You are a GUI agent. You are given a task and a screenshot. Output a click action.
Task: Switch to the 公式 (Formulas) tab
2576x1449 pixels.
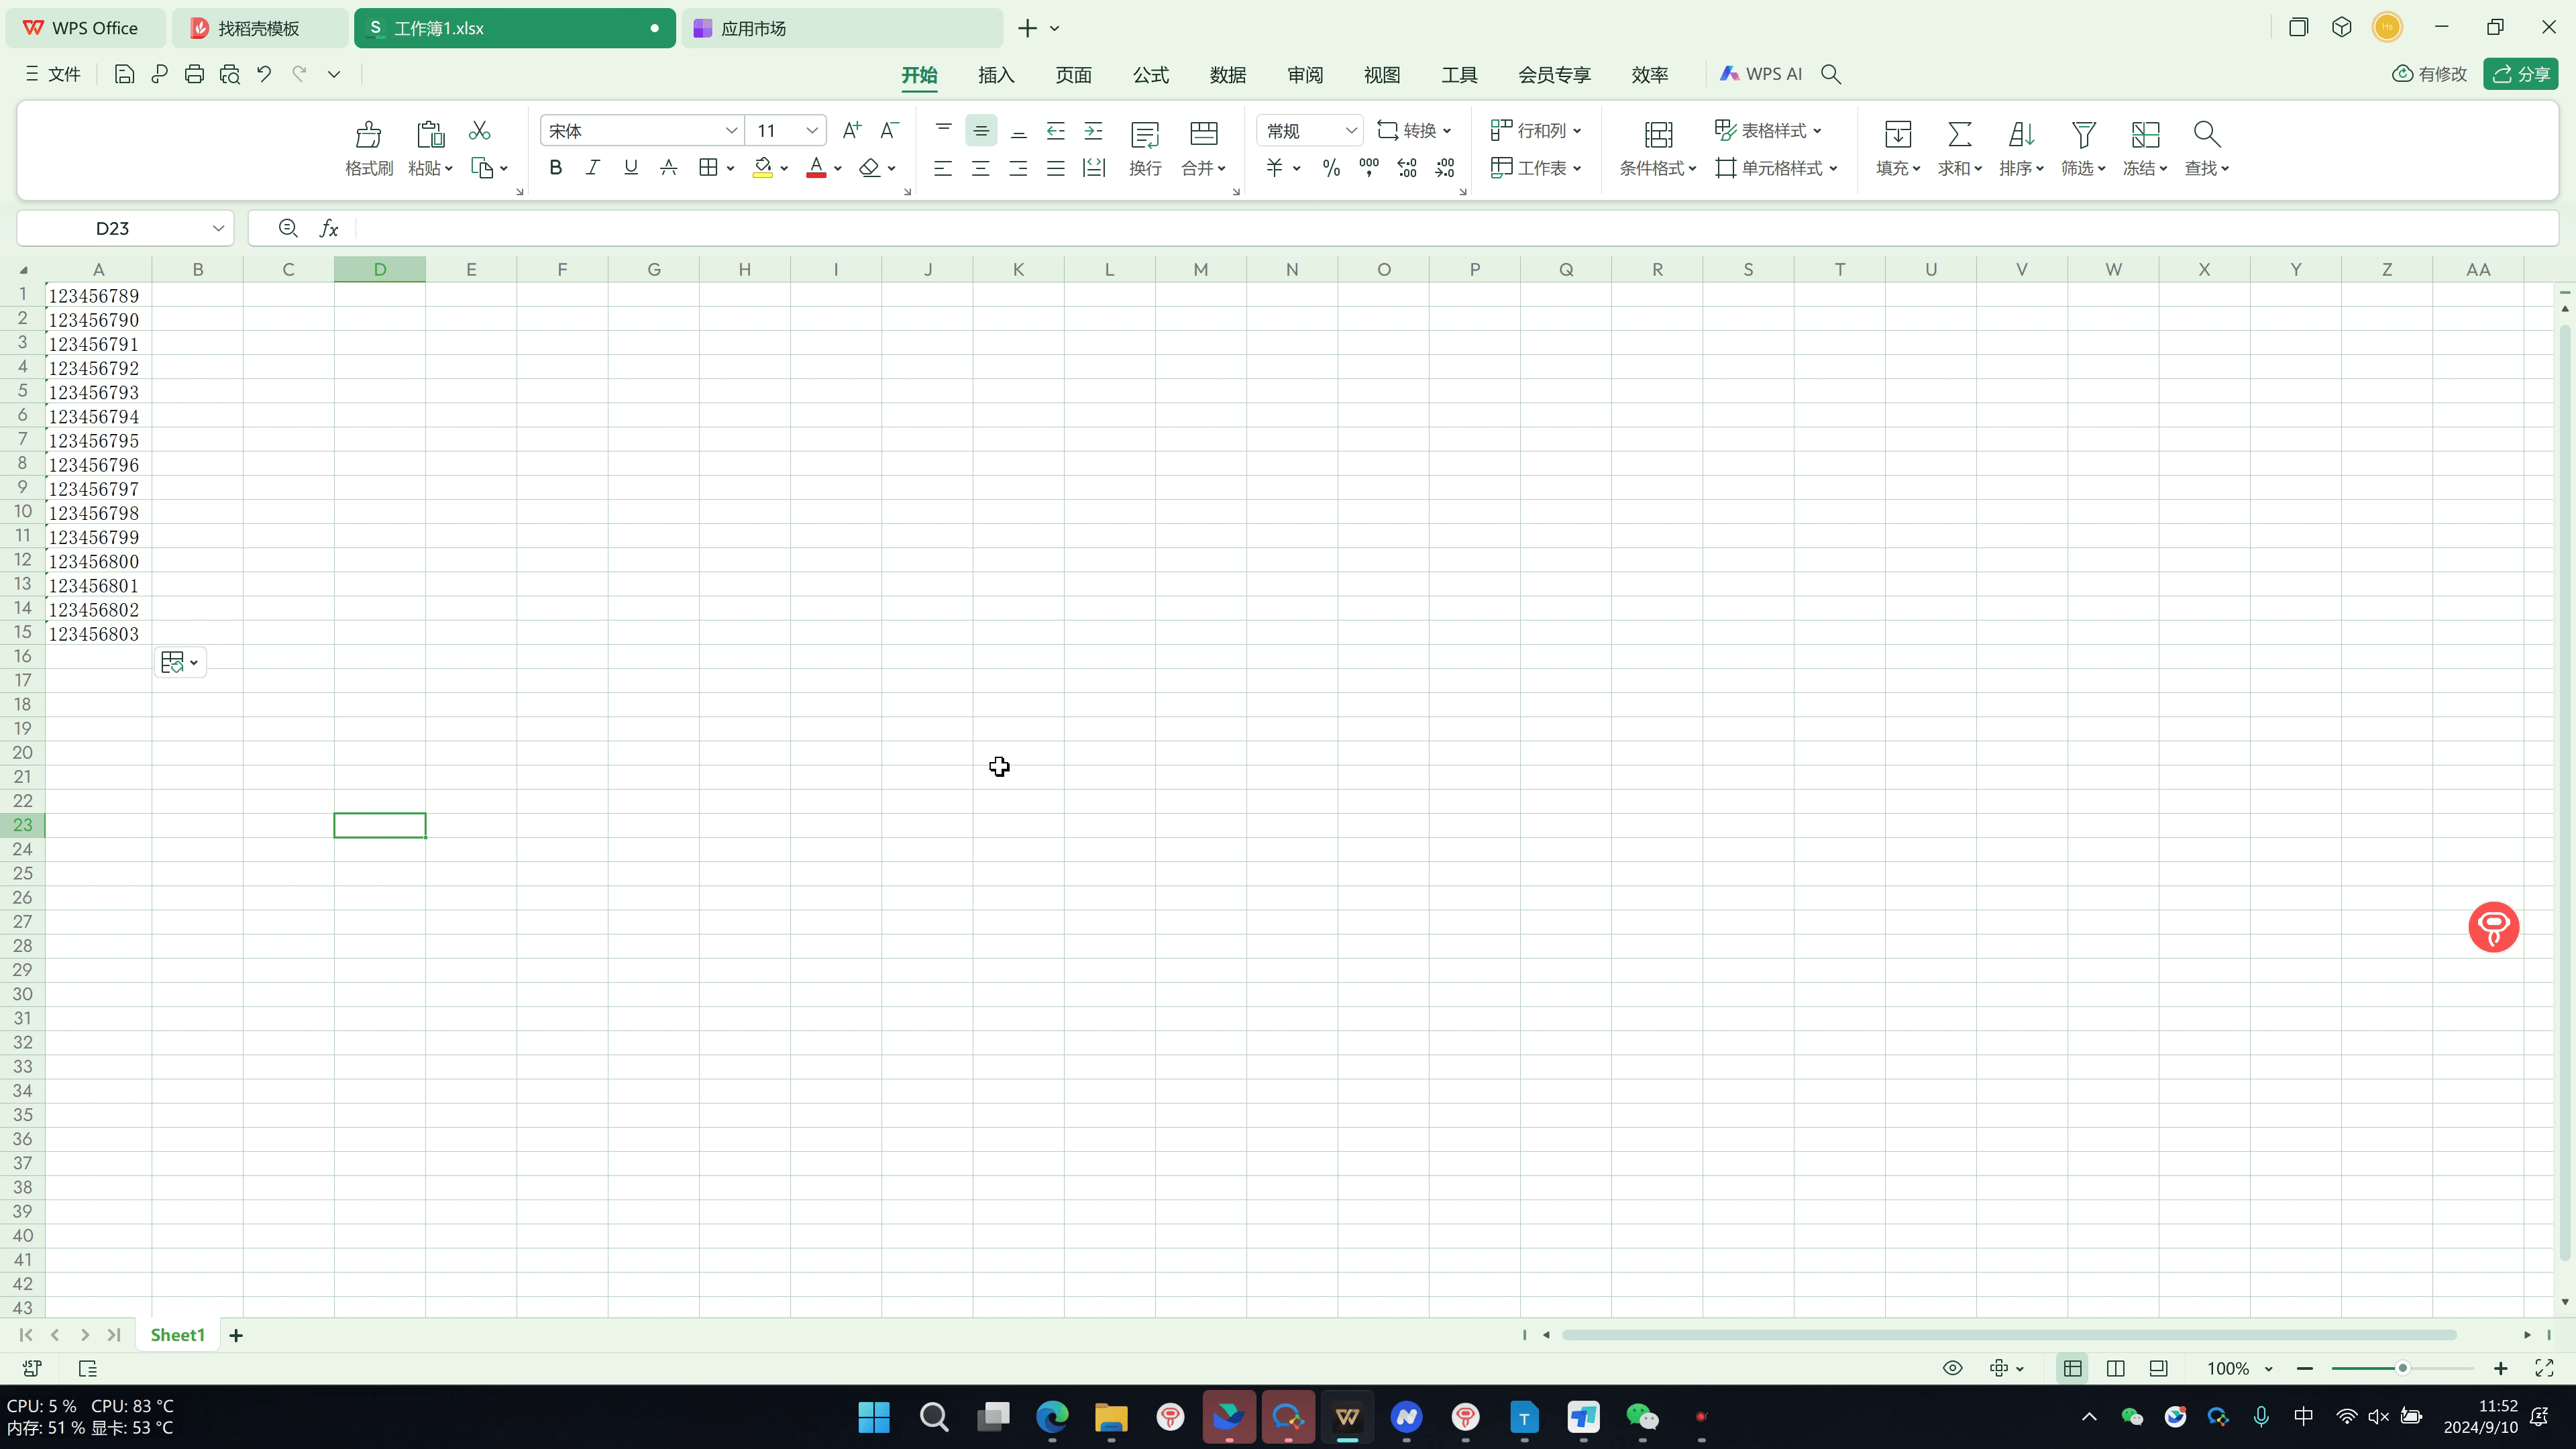[1150, 75]
